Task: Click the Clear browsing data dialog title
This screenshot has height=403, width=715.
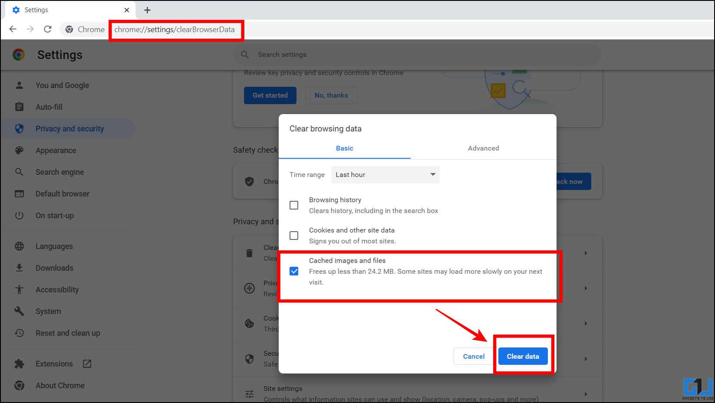Action: [x=326, y=128]
